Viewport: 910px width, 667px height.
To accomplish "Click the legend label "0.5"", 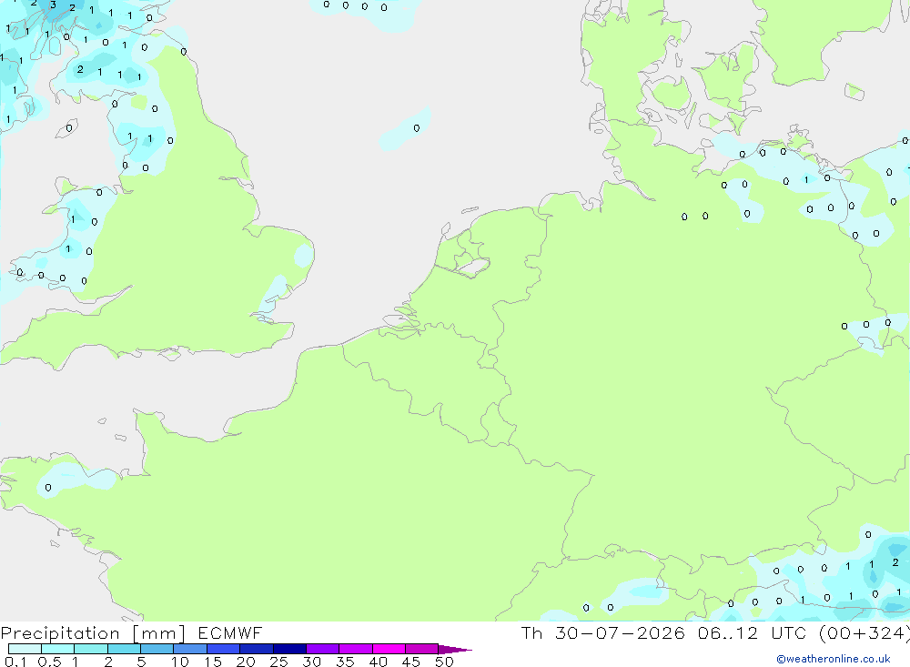I will (49, 662).
